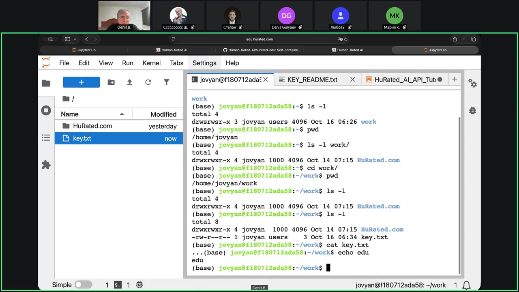The height and width of the screenshot is (292, 519).
Task: Open the property inspector gears icon
Action: tap(472, 83)
